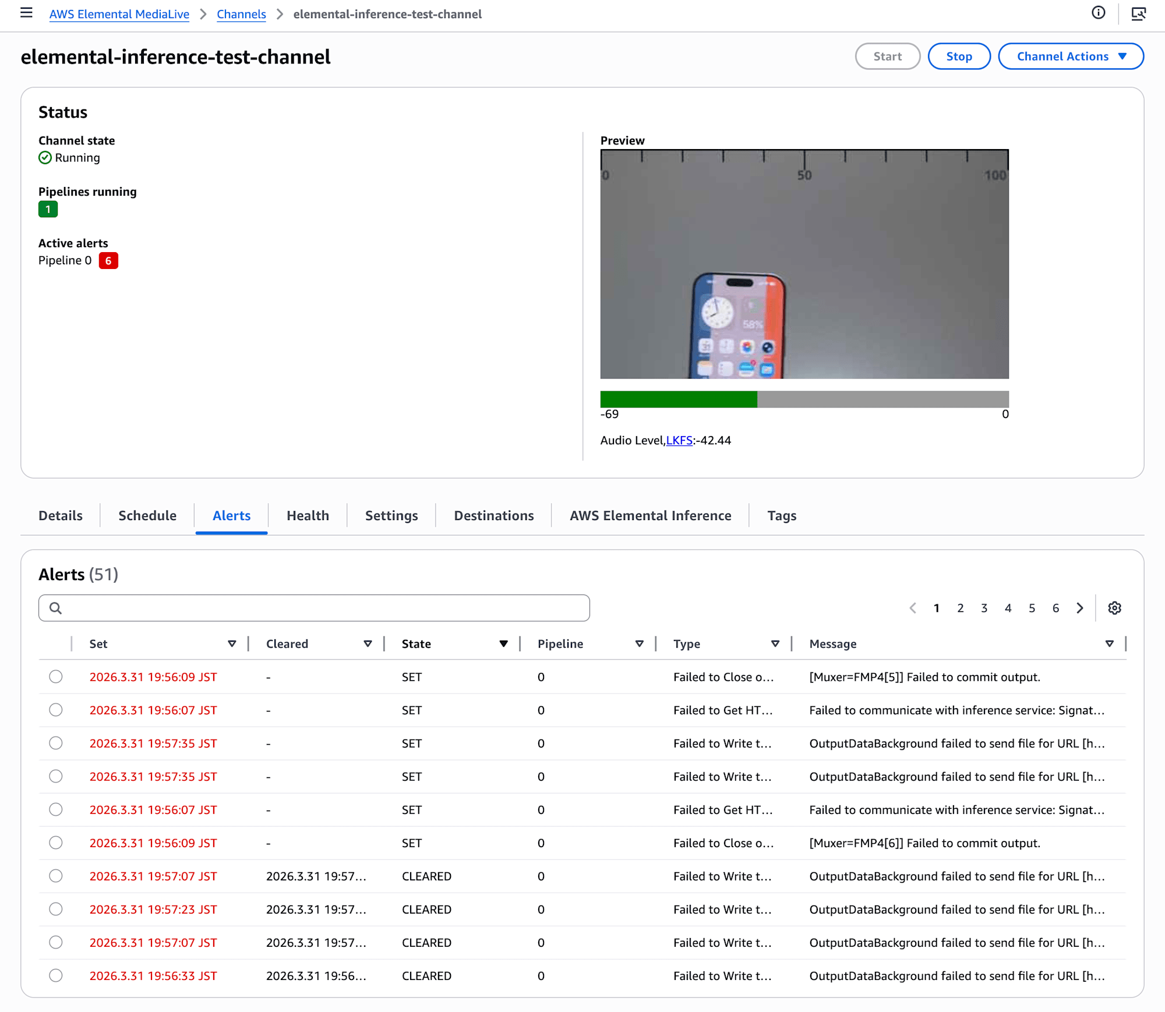Open the LKFS link

click(679, 440)
